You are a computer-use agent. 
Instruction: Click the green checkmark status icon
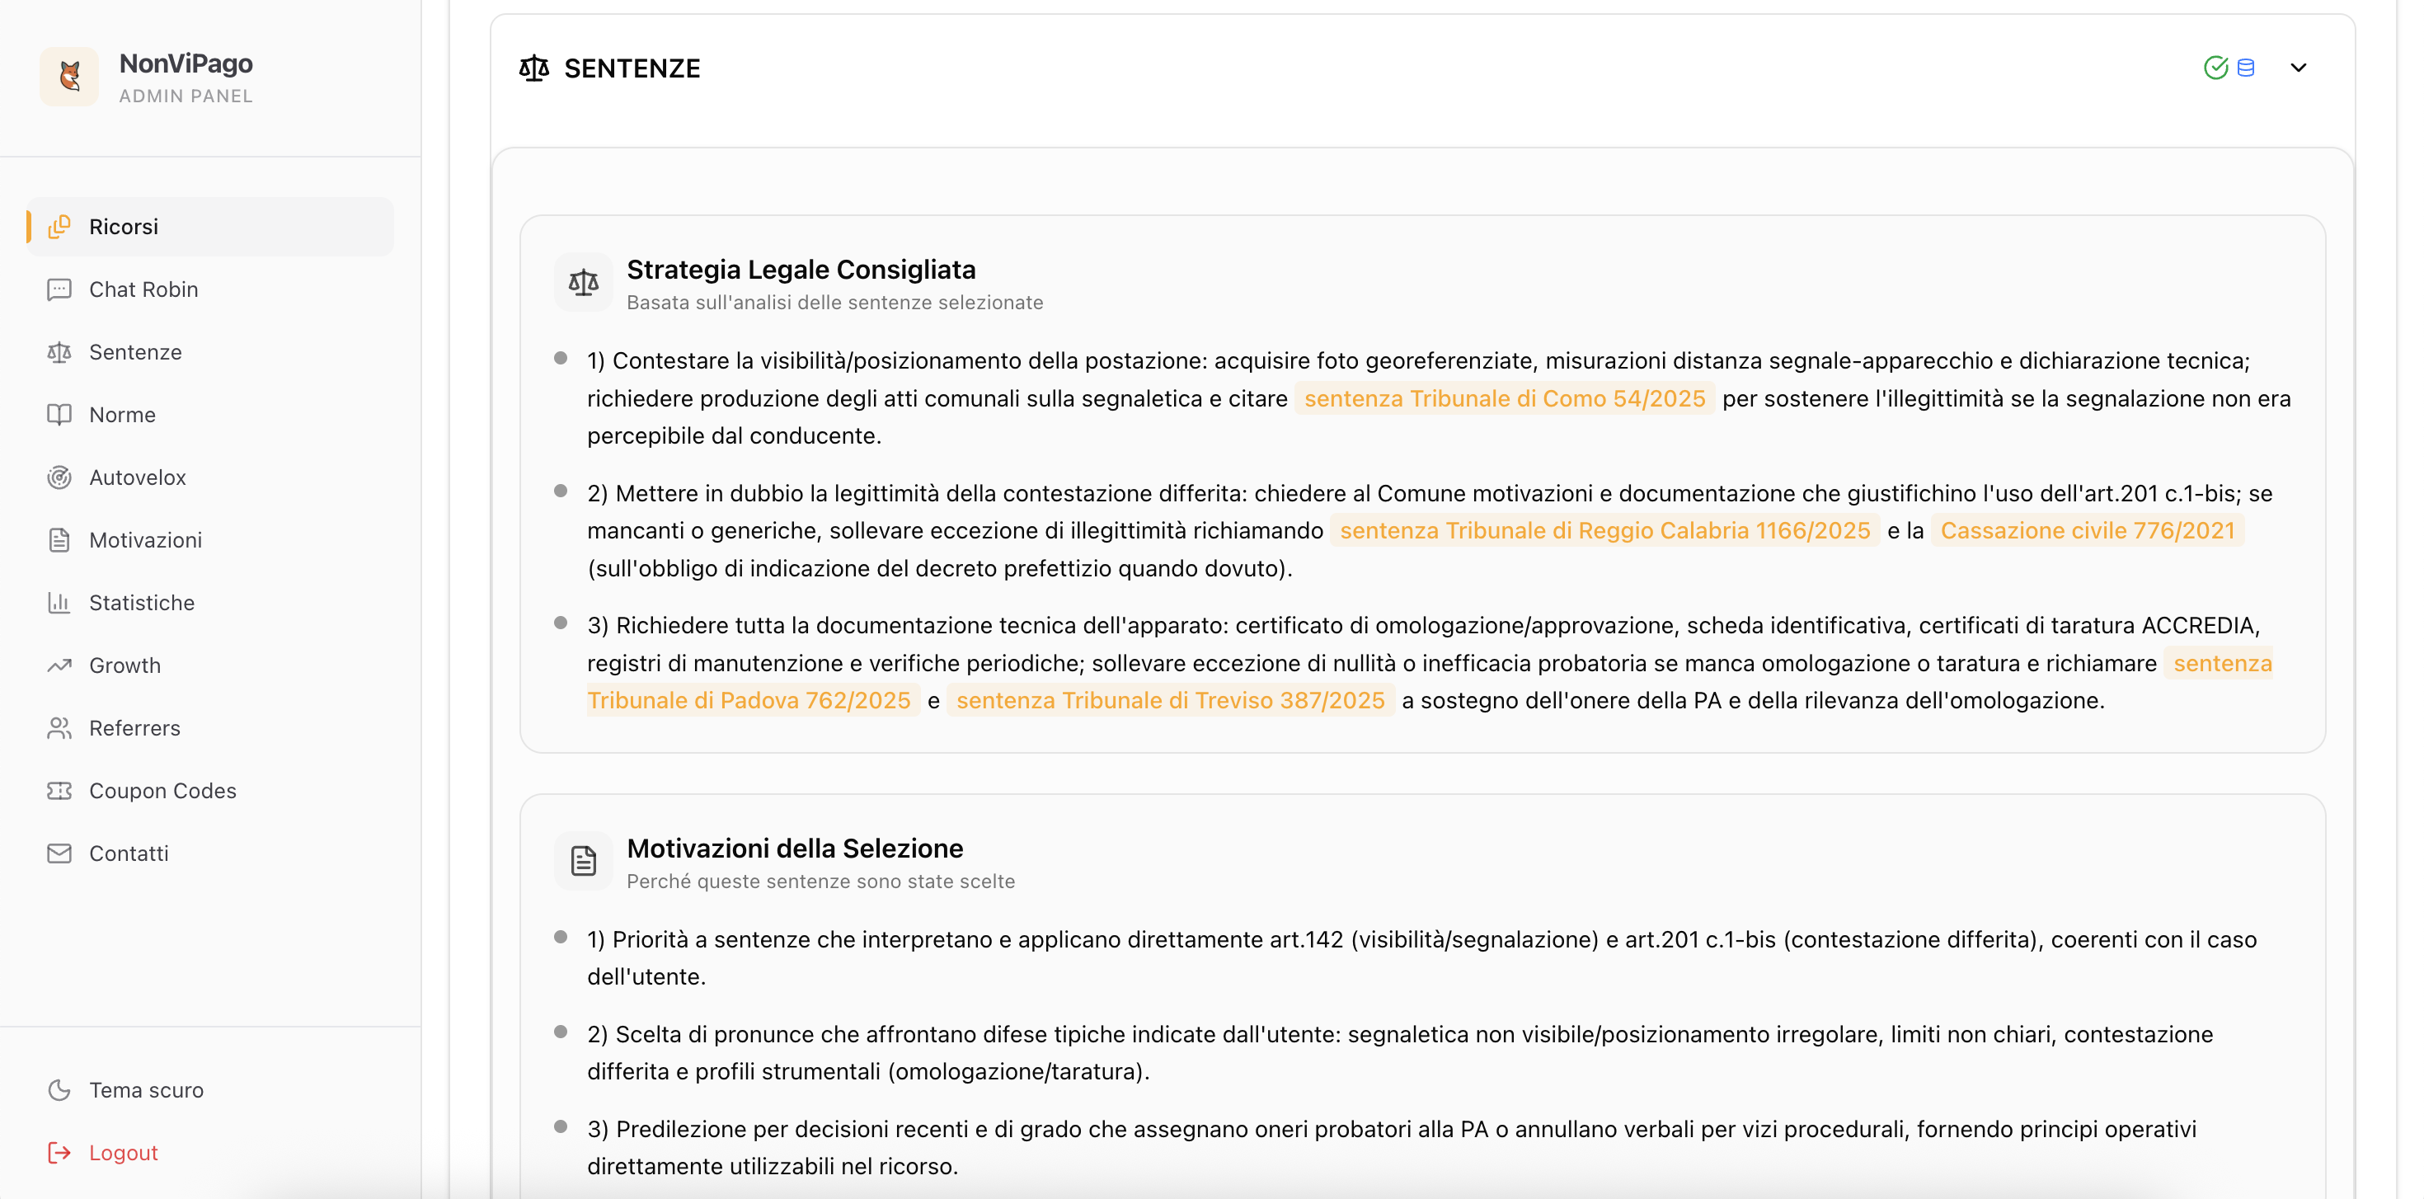[x=2215, y=68]
